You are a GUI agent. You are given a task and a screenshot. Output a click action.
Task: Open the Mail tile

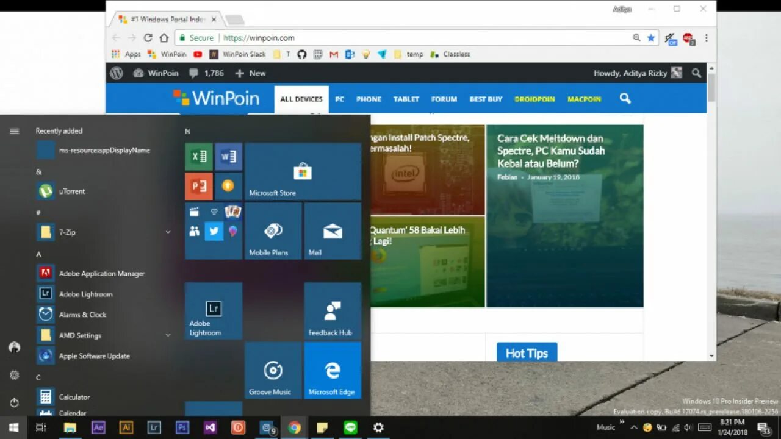[x=333, y=231]
